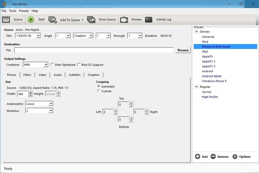Select the Android Tablet preset
The width and height of the screenshot is (259, 173).
212,76
